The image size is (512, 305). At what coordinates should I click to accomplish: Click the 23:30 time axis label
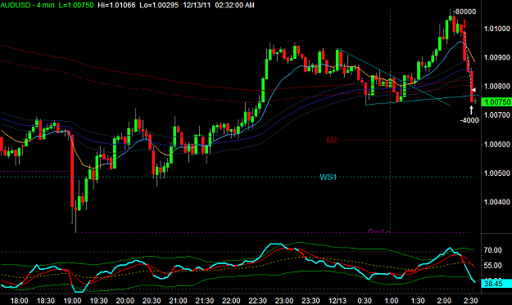pyautogui.click(x=310, y=300)
